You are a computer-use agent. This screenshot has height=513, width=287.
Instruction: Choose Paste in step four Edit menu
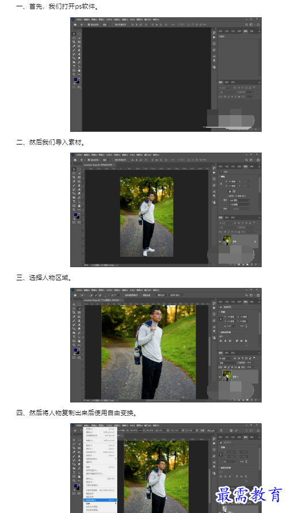click(x=100, y=455)
